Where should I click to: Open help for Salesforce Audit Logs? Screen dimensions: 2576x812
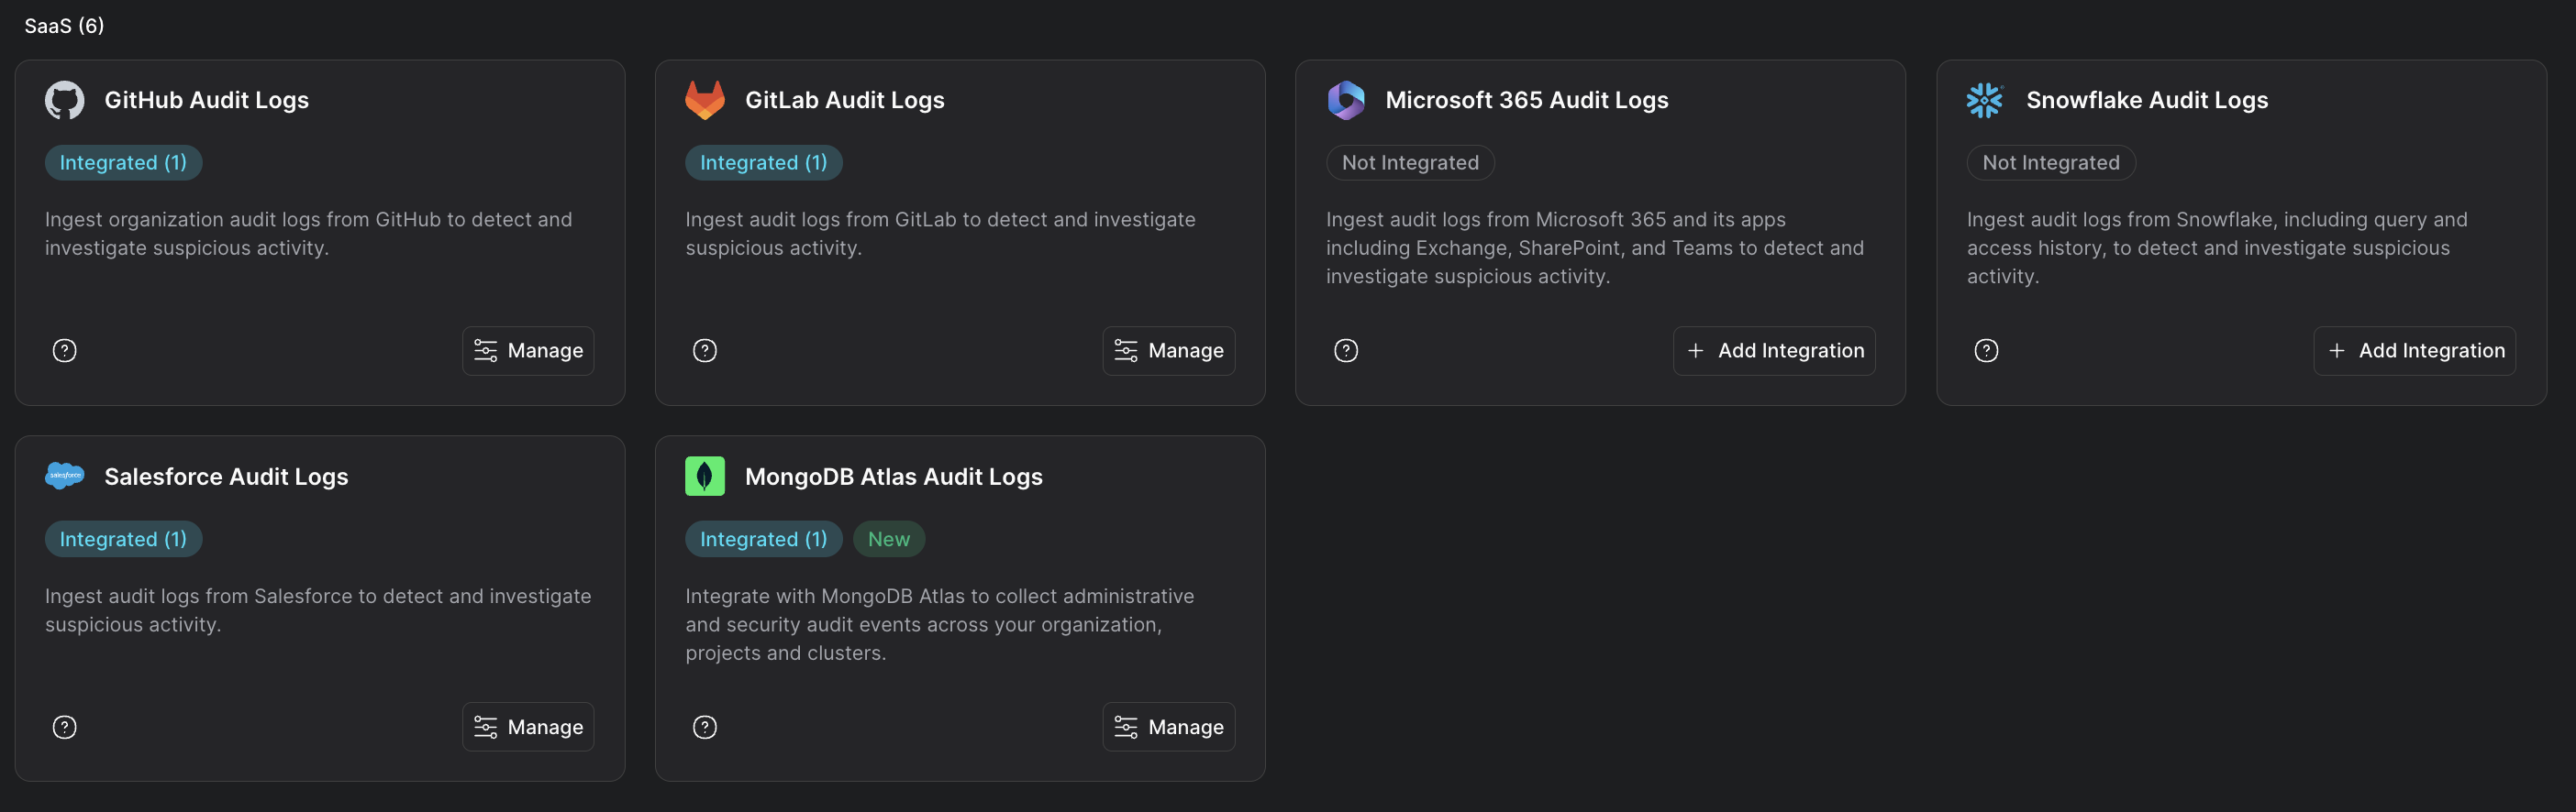click(x=64, y=727)
